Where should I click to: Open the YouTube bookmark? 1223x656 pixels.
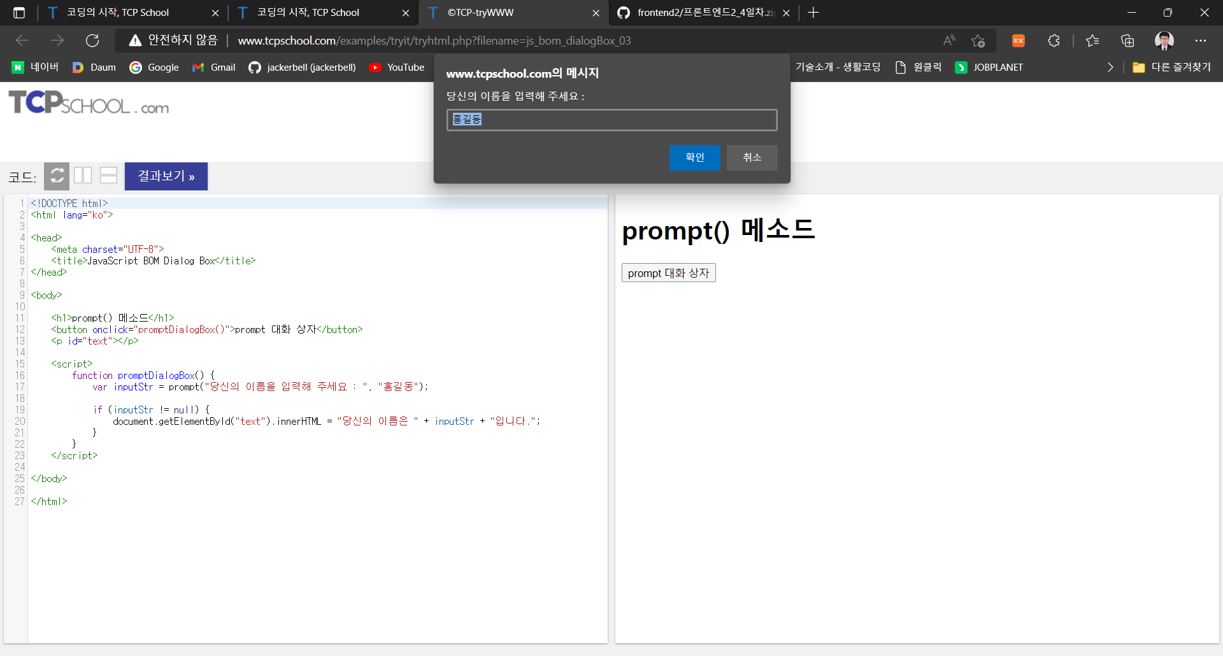(397, 68)
